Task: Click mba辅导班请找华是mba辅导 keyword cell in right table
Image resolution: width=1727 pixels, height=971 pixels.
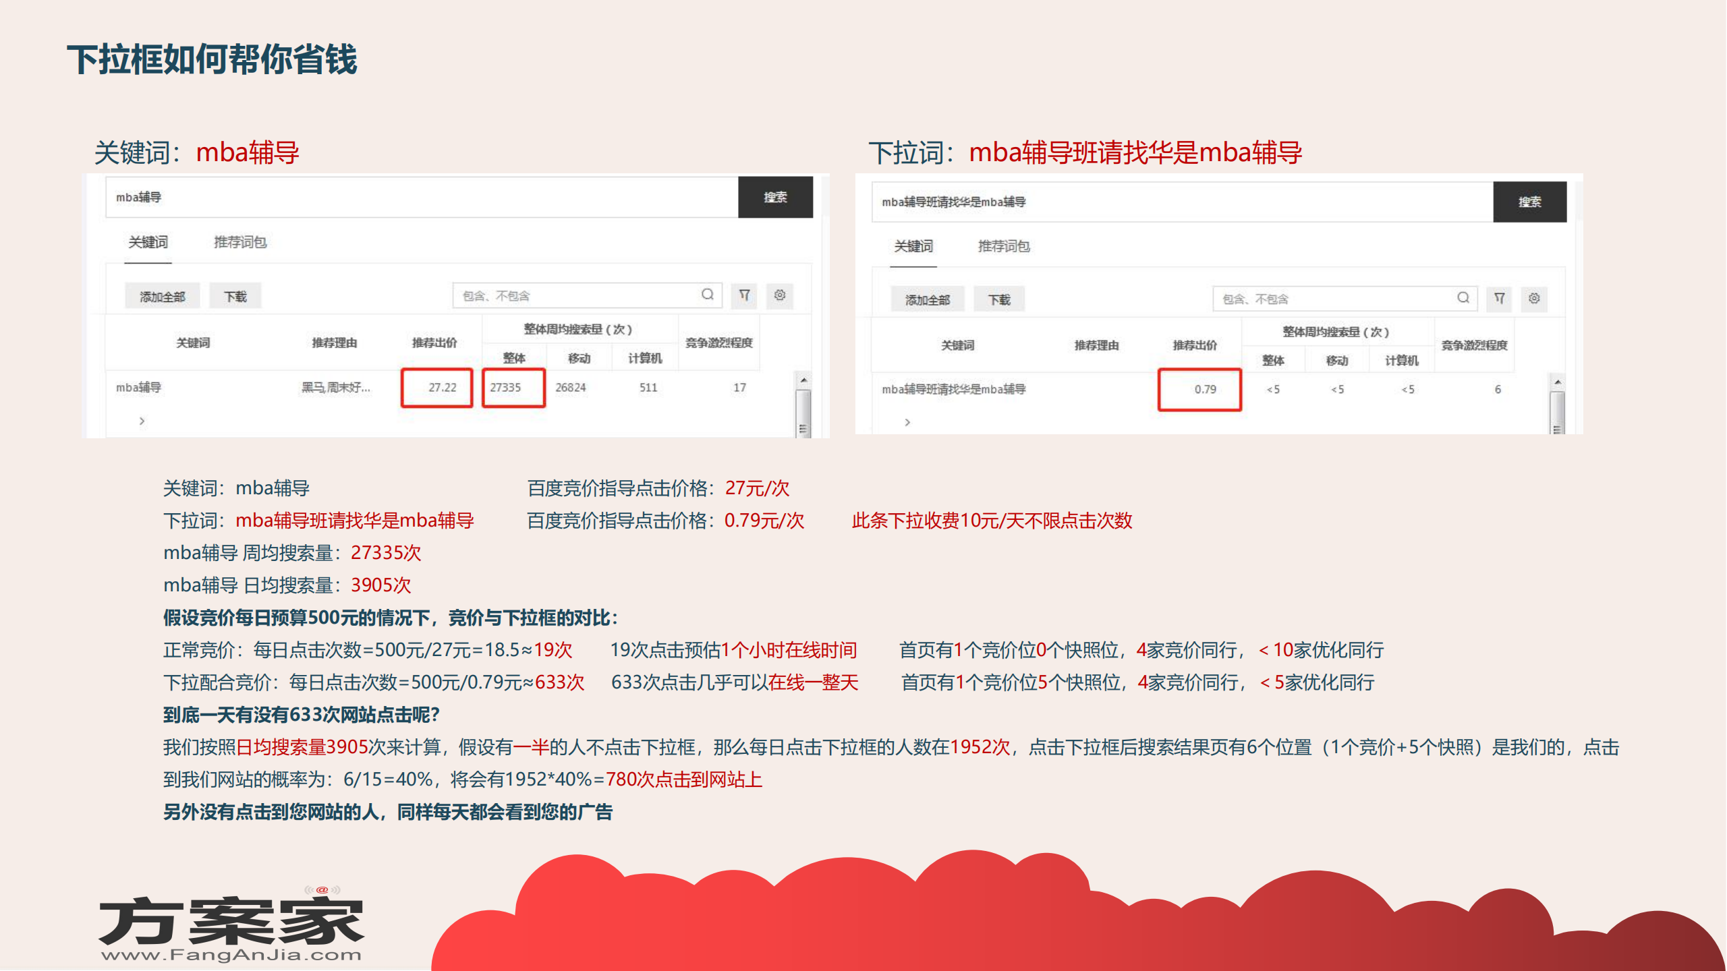Action: click(x=953, y=390)
